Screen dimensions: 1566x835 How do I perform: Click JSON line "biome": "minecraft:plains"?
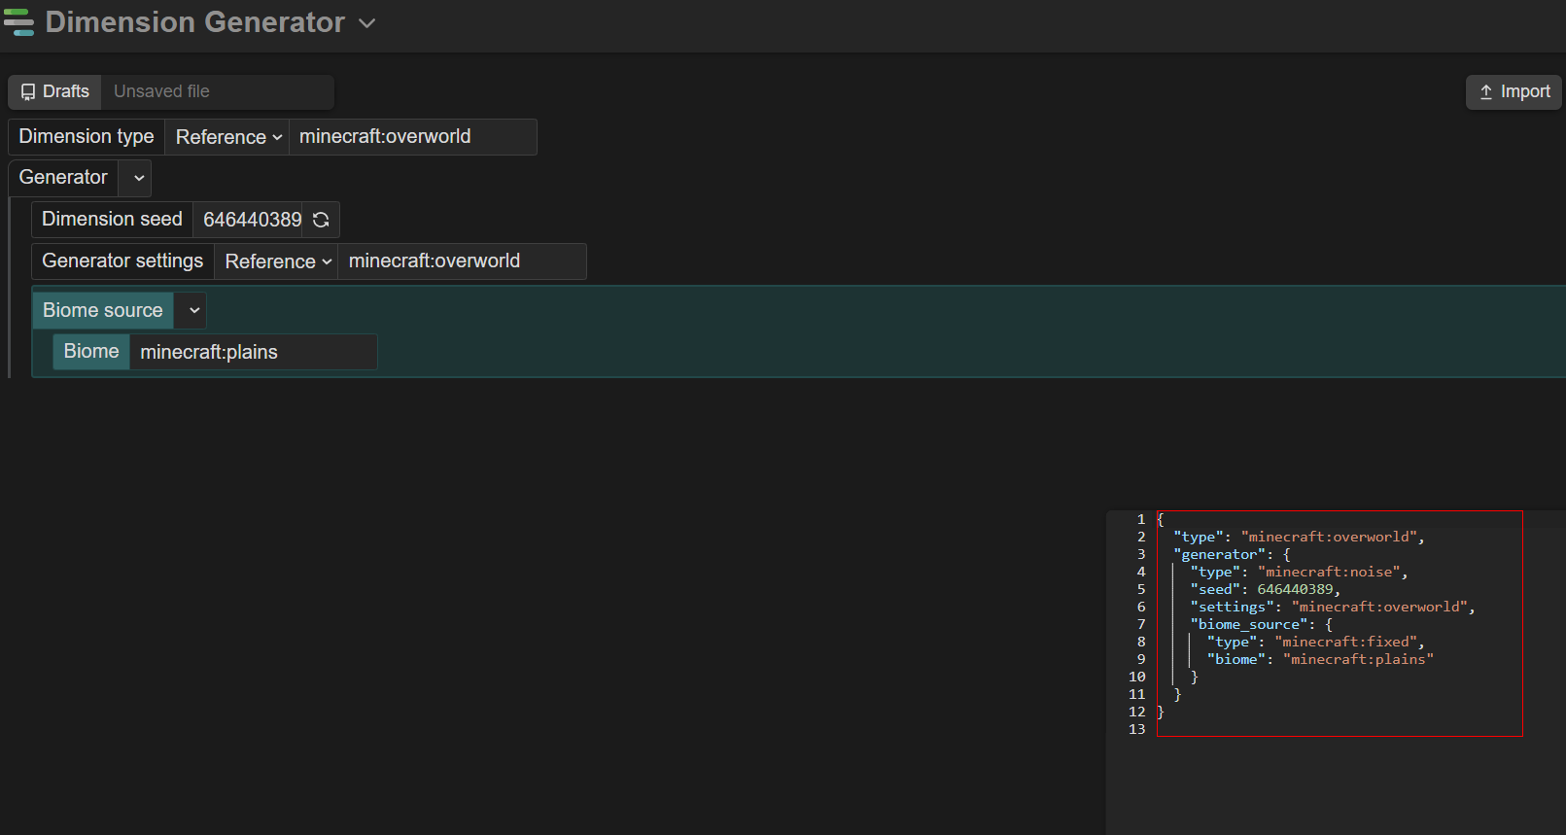[1320, 660]
